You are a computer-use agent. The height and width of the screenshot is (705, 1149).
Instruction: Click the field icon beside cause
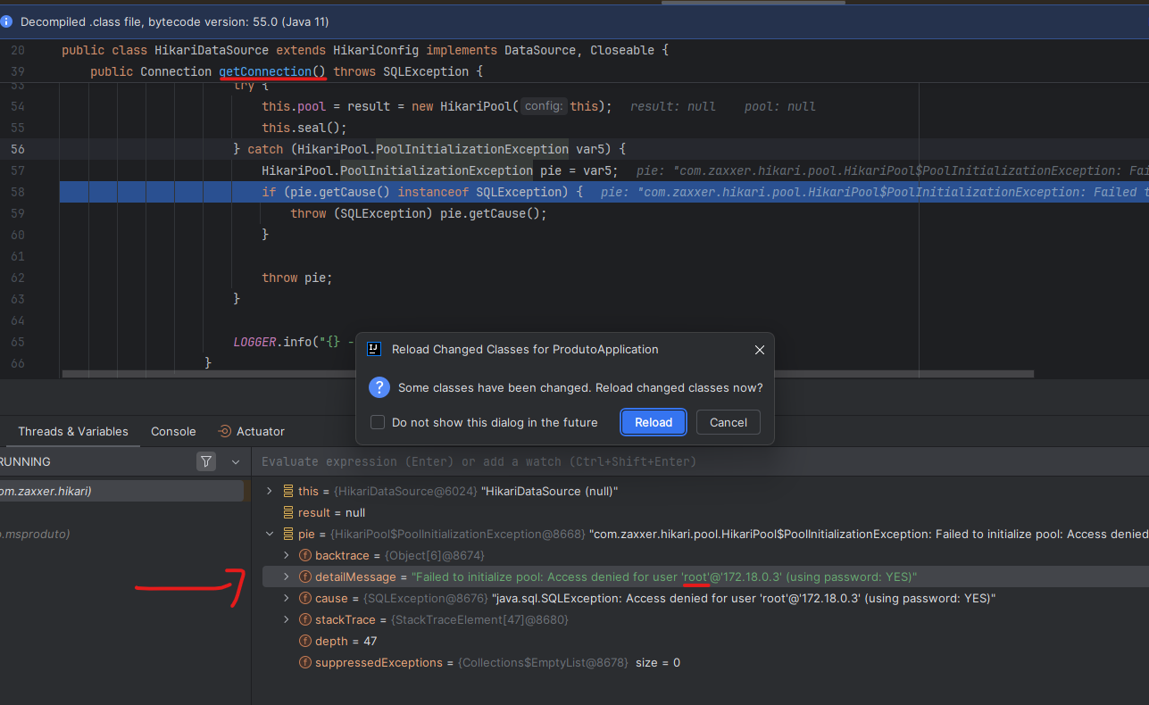pos(305,599)
